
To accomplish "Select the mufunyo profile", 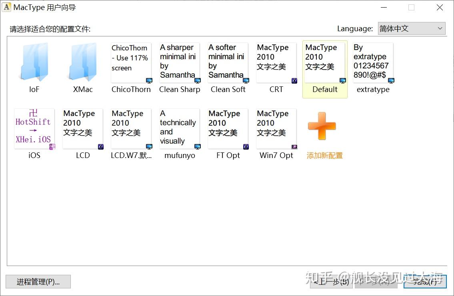I will coord(179,128).
